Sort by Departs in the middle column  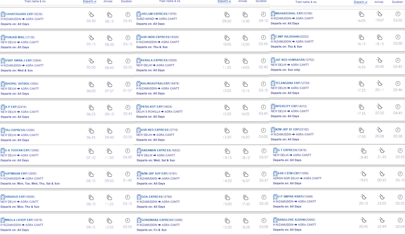[x=224, y=1]
